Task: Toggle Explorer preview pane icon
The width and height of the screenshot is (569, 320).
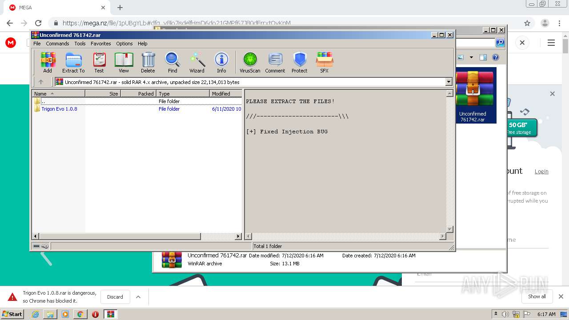Action: pyautogui.click(x=483, y=57)
